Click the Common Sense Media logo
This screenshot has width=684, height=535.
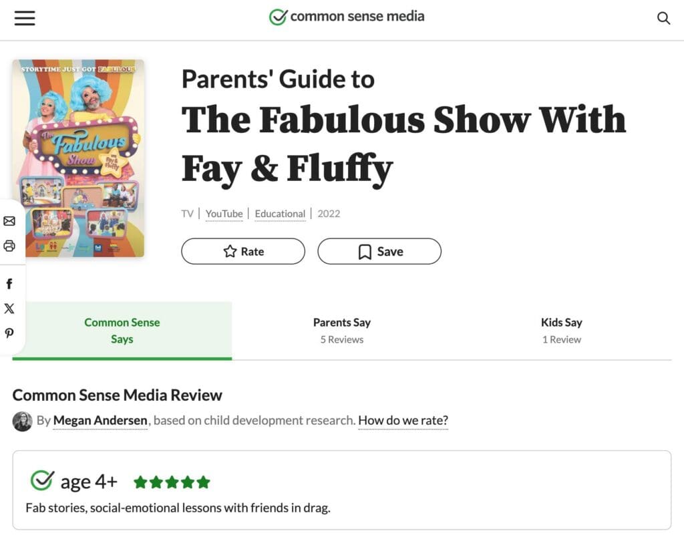point(347,17)
